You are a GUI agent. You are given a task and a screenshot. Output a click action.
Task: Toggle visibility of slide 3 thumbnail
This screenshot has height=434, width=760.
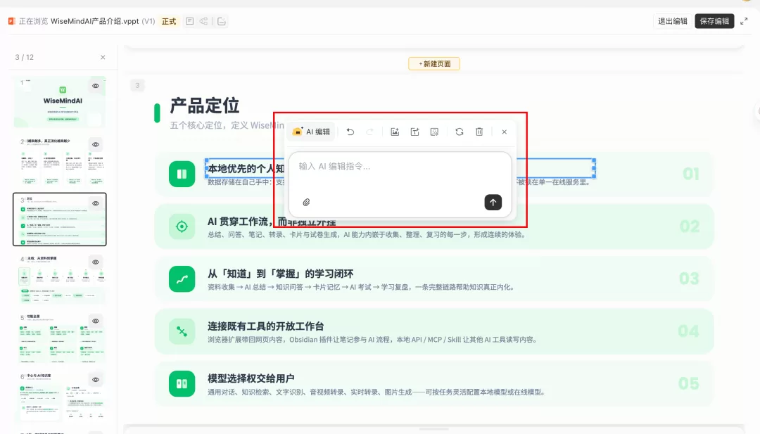(96, 203)
